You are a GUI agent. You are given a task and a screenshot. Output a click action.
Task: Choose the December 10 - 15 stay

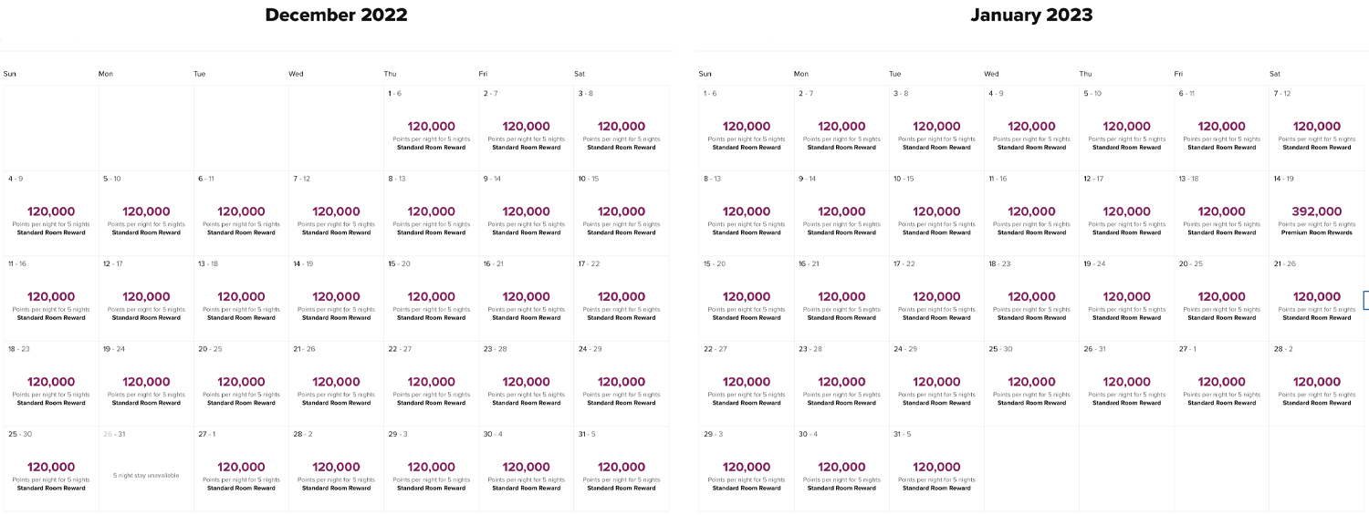tap(621, 213)
